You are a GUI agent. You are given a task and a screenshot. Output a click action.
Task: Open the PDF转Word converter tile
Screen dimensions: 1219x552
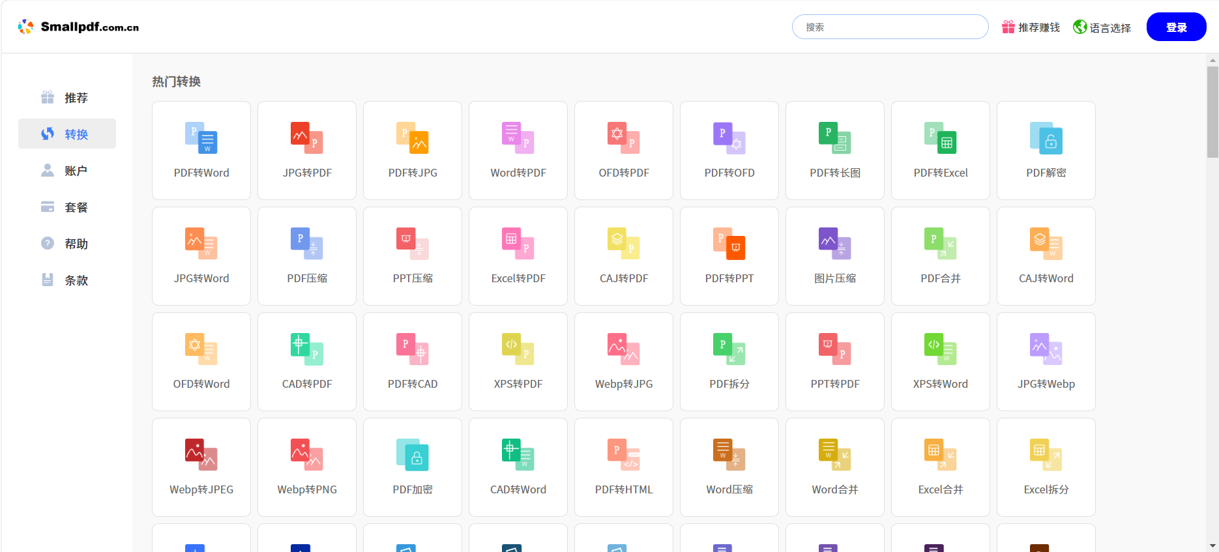201,151
